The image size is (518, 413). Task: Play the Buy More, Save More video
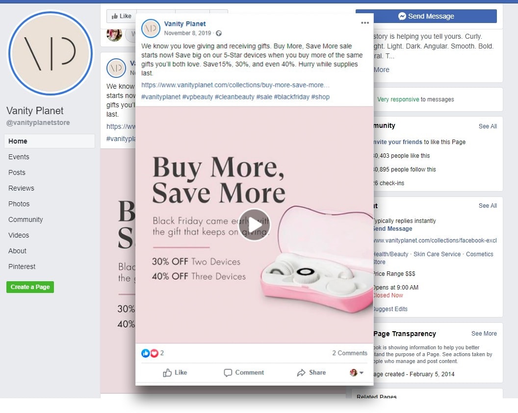[254, 225]
